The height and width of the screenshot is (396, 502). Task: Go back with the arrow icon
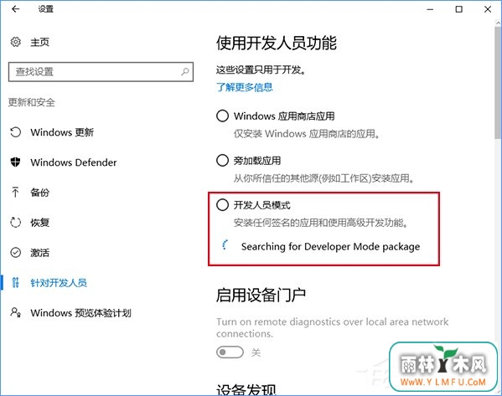click(15, 9)
